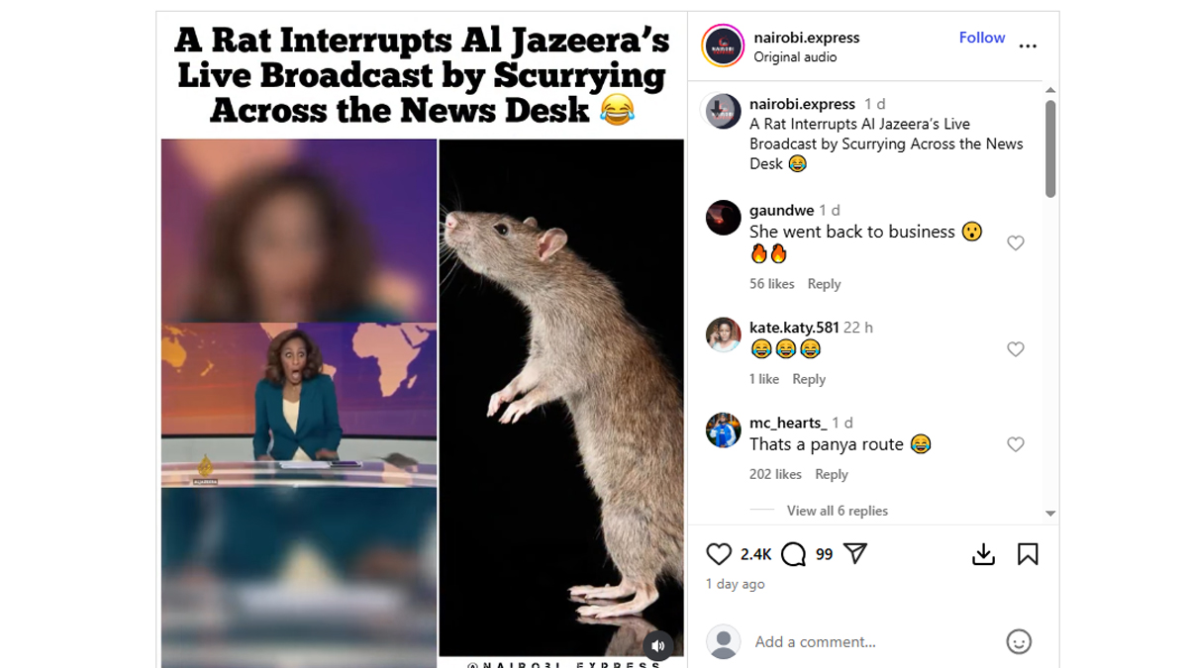Like the post with the heart icon
This screenshot has height=668, width=1188.
tap(719, 554)
